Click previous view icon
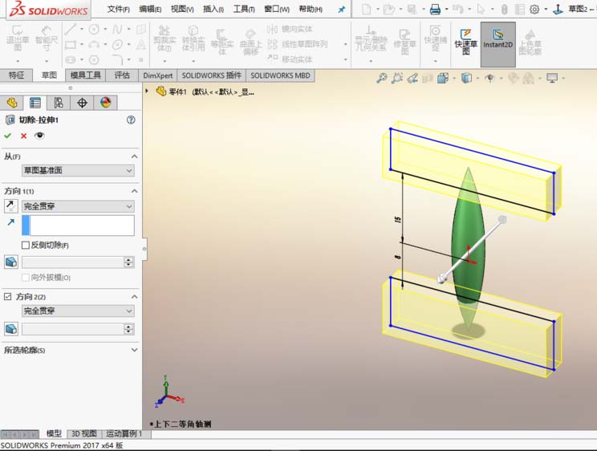Image resolution: width=597 pixels, height=451 pixels. 412,78
